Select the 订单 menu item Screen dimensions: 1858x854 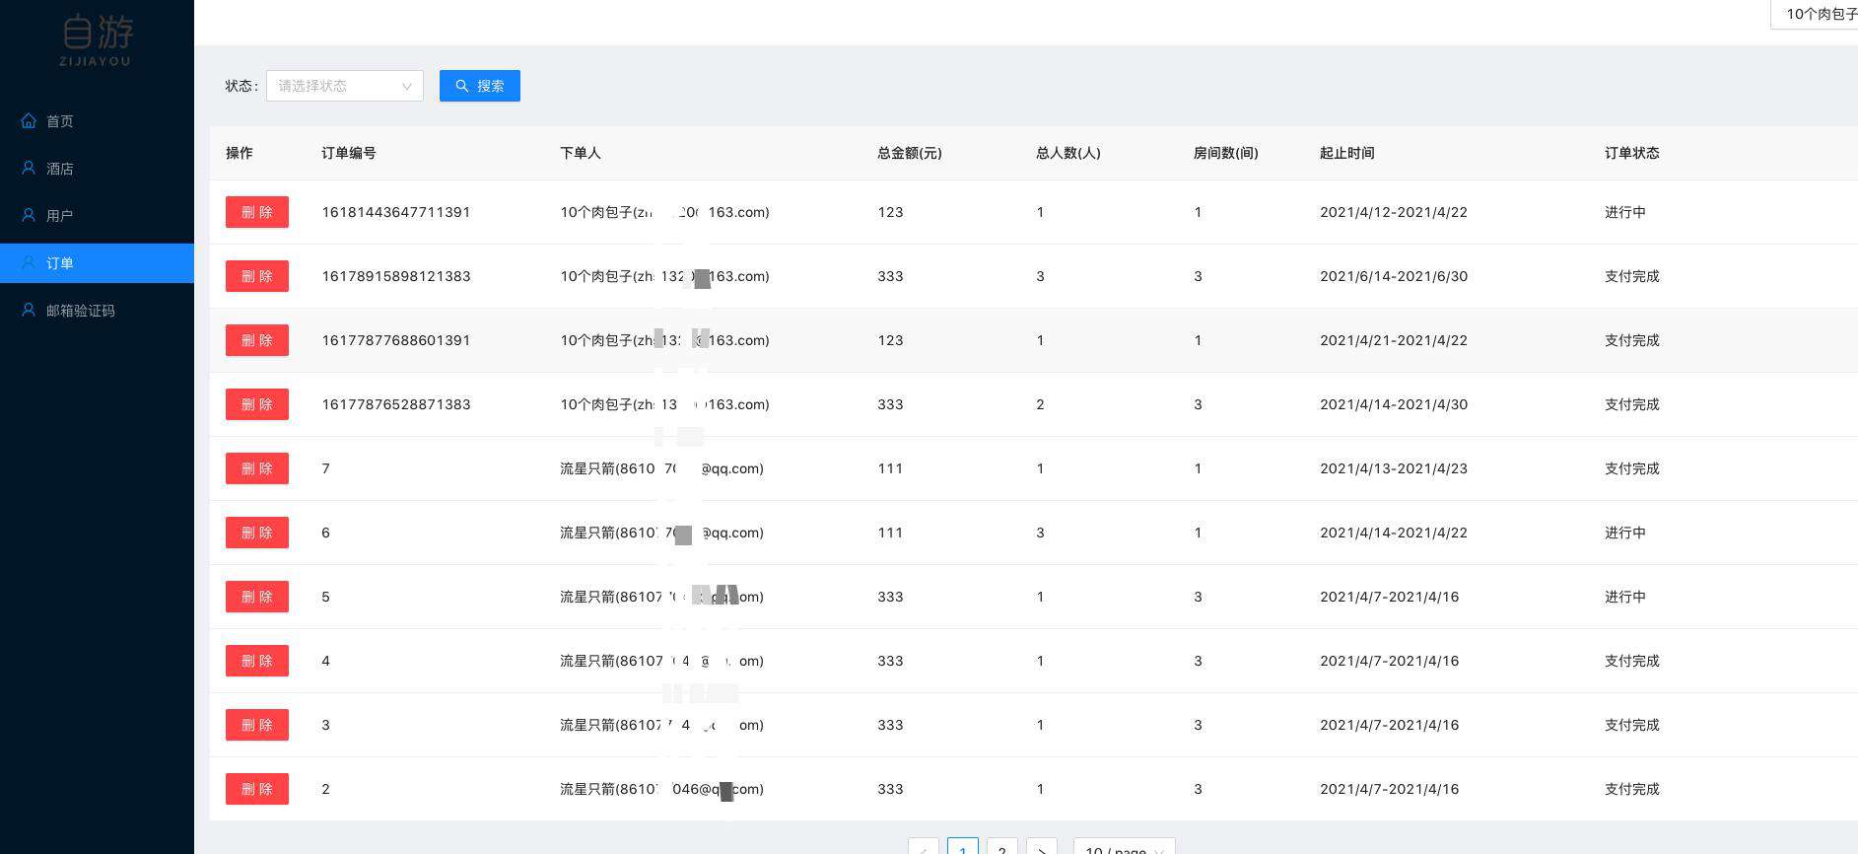97,263
